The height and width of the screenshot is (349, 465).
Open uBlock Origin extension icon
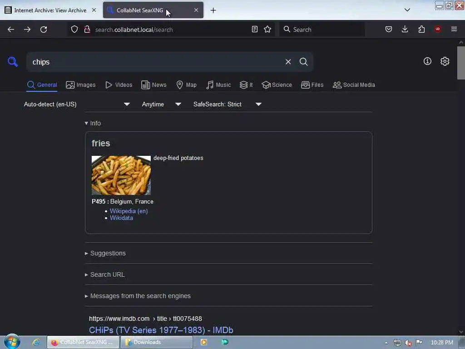pyautogui.click(x=438, y=29)
